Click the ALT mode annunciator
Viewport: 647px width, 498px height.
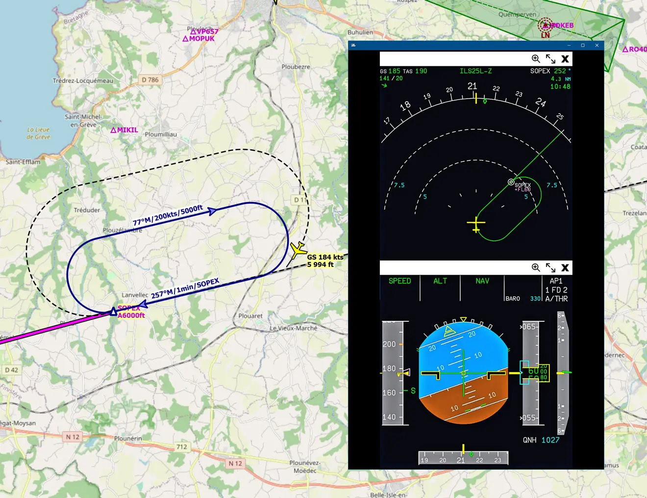point(440,281)
